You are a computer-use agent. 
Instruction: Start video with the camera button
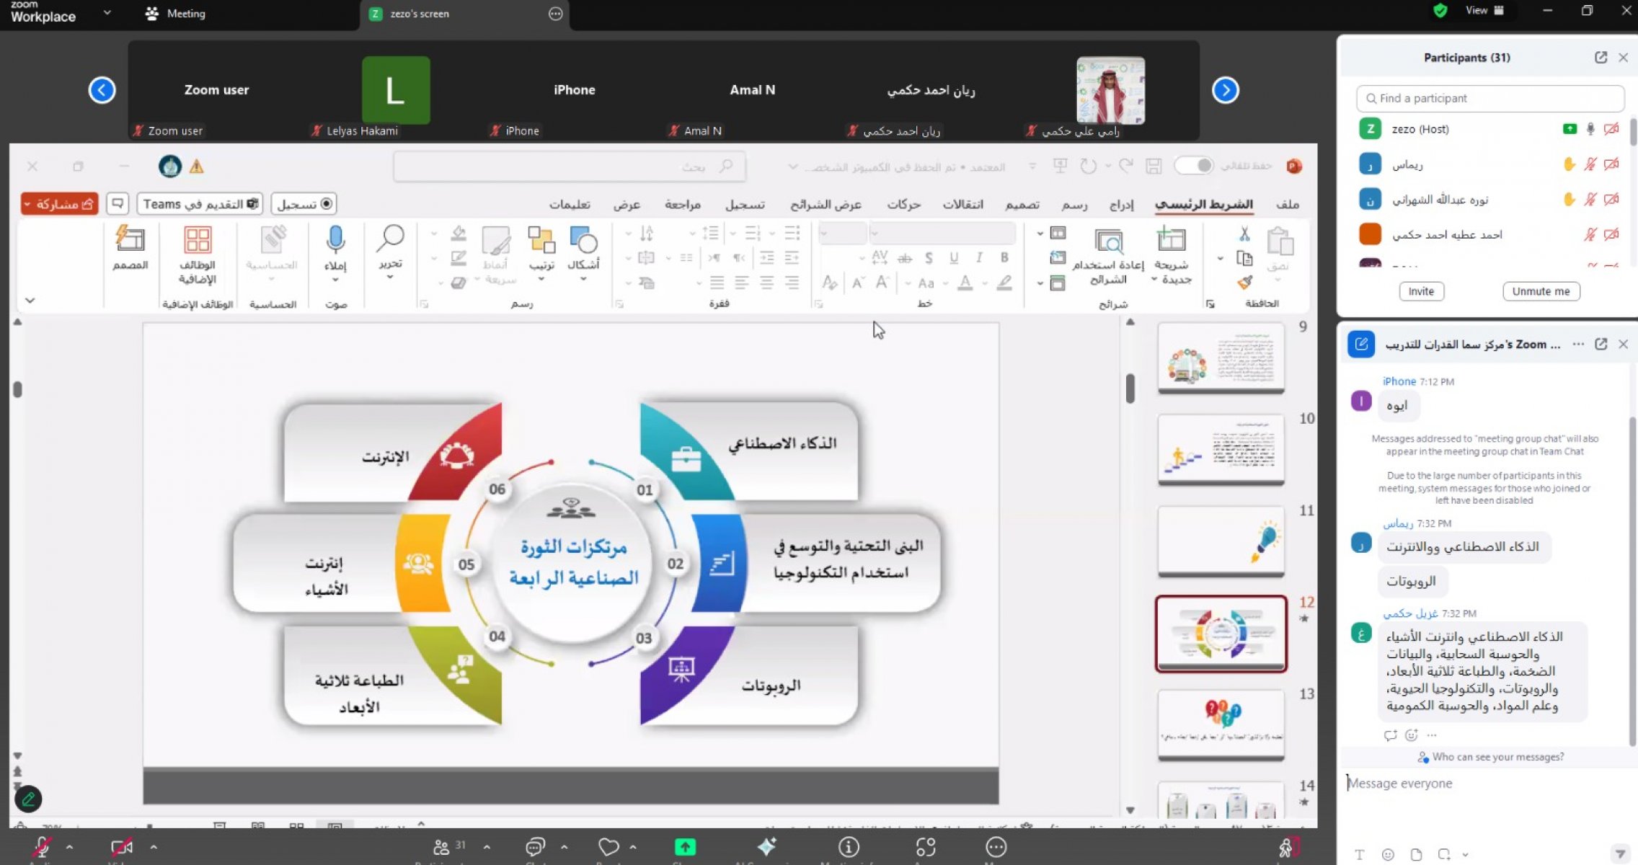[121, 846]
